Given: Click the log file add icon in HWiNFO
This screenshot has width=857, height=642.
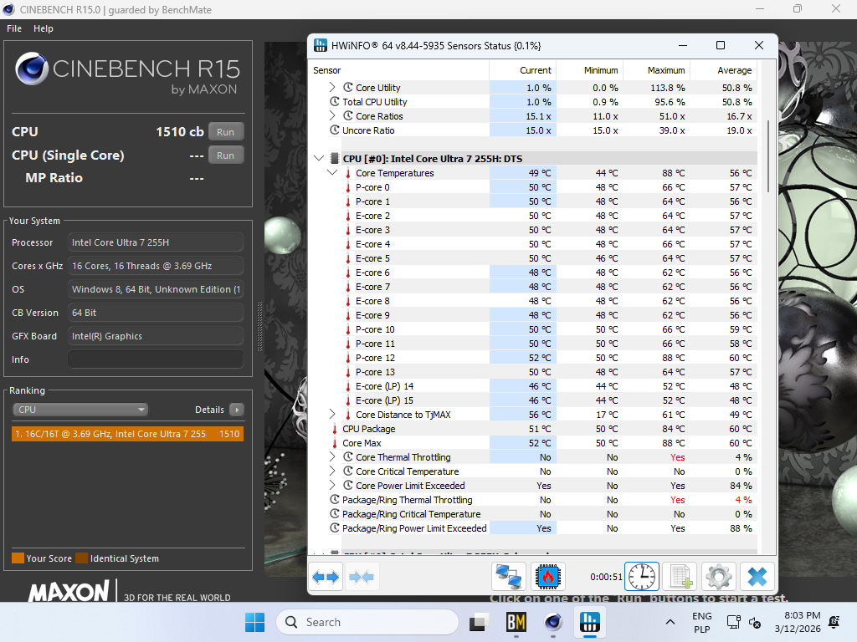Looking at the screenshot, I should [680, 577].
